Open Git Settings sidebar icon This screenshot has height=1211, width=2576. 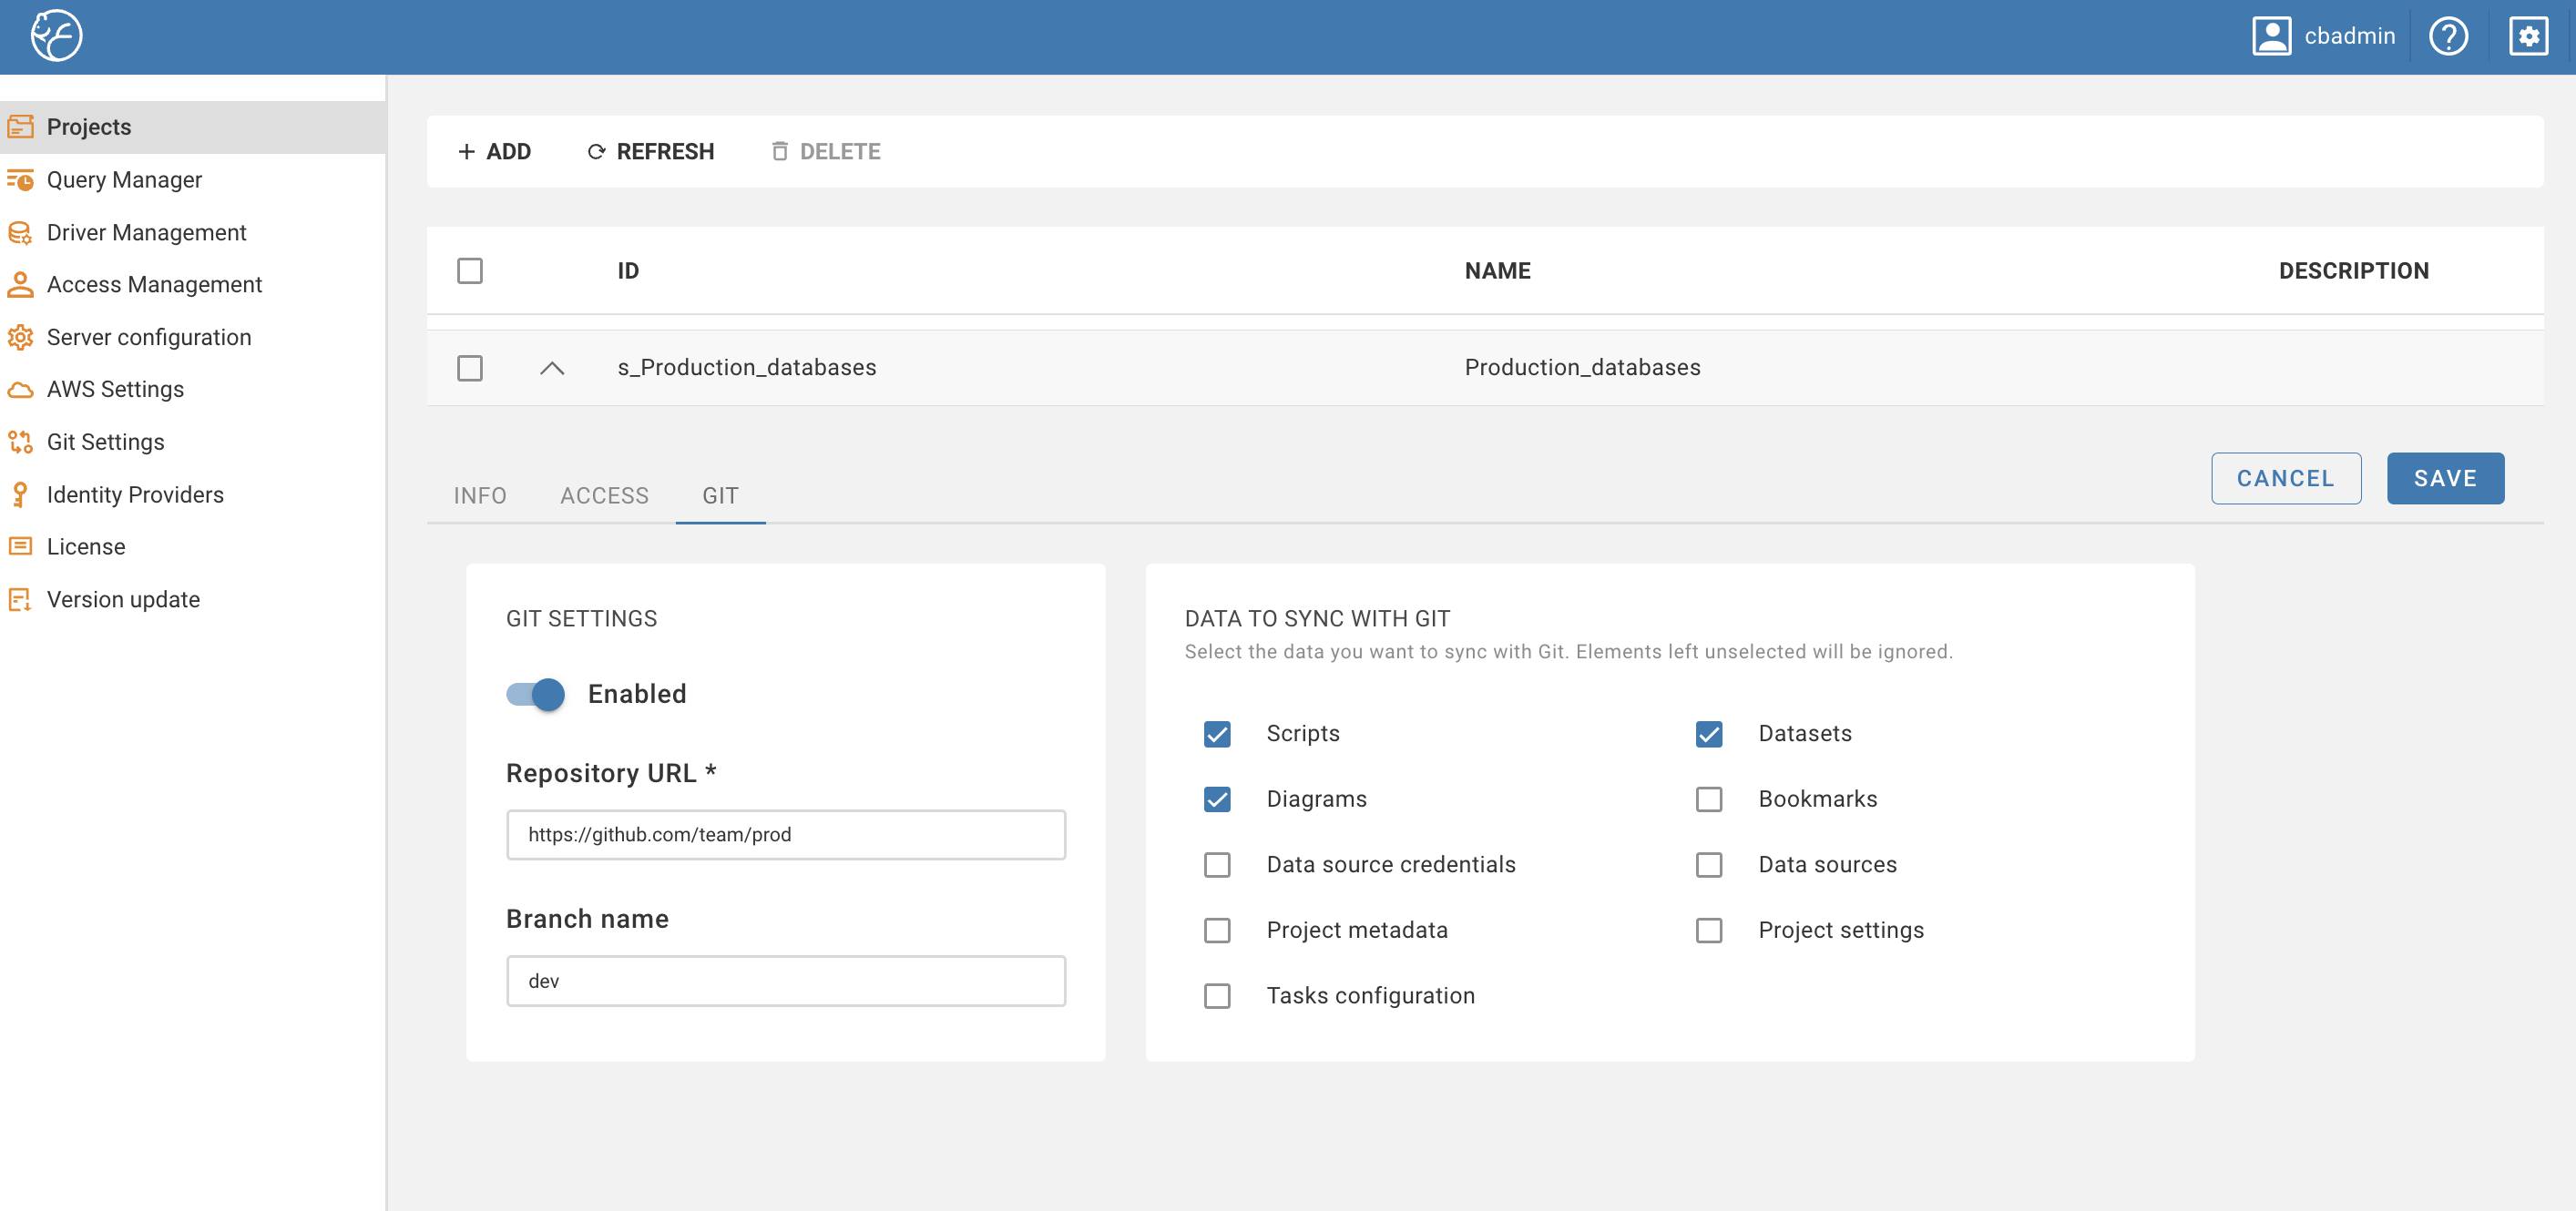pos(20,442)
